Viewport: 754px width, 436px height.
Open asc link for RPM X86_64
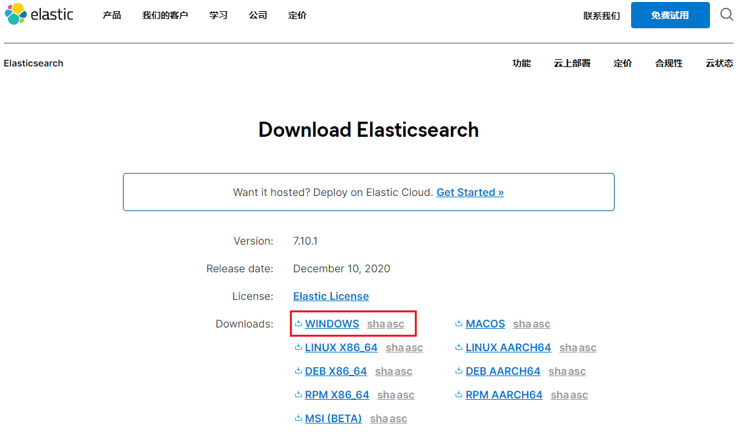tap(406, 395)
